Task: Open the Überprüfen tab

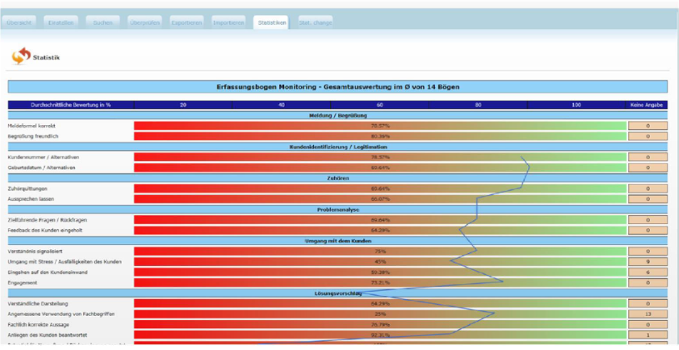Action: coord(145,22)
